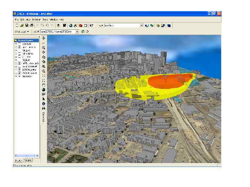Pick the Select Graphics arrow tool
The image size is (250, 187).
point(43,99)
